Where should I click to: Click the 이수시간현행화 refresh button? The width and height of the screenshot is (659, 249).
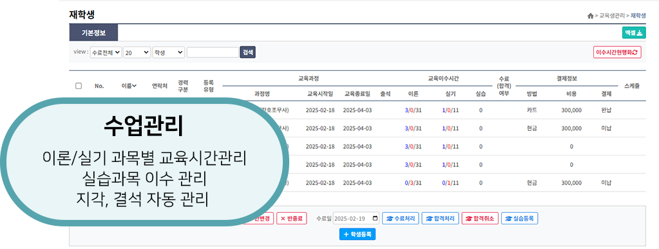coord(617,52)
